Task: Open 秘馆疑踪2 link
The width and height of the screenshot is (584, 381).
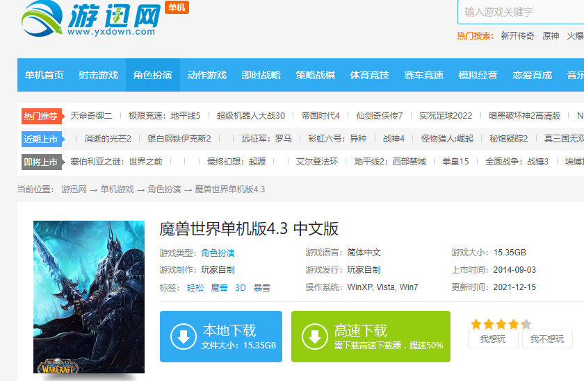Action: [x=508, y=139]
